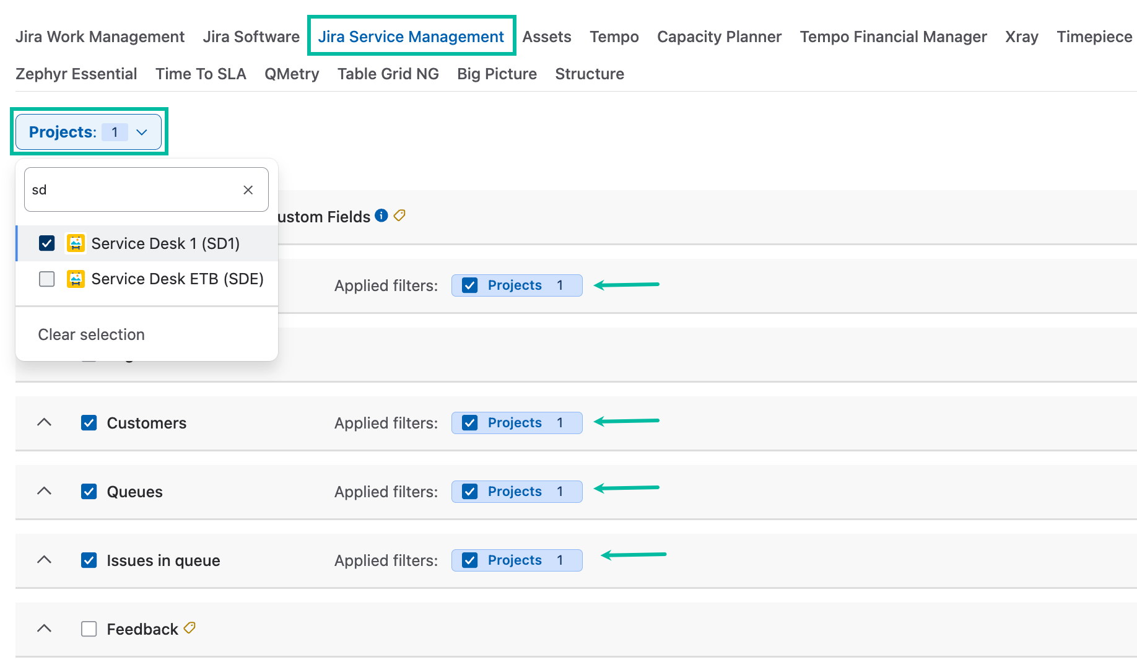Image resolution: width=1137 pixels, height=670 pixels.
Task: Open the Timepiece tab
Action: click(x=1094, y=37)
